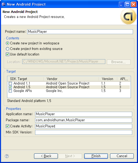Click 'Android Open Source Project' in Android 1.5 row
This screenshot has width=138, height=163.
tap(68, 87)
